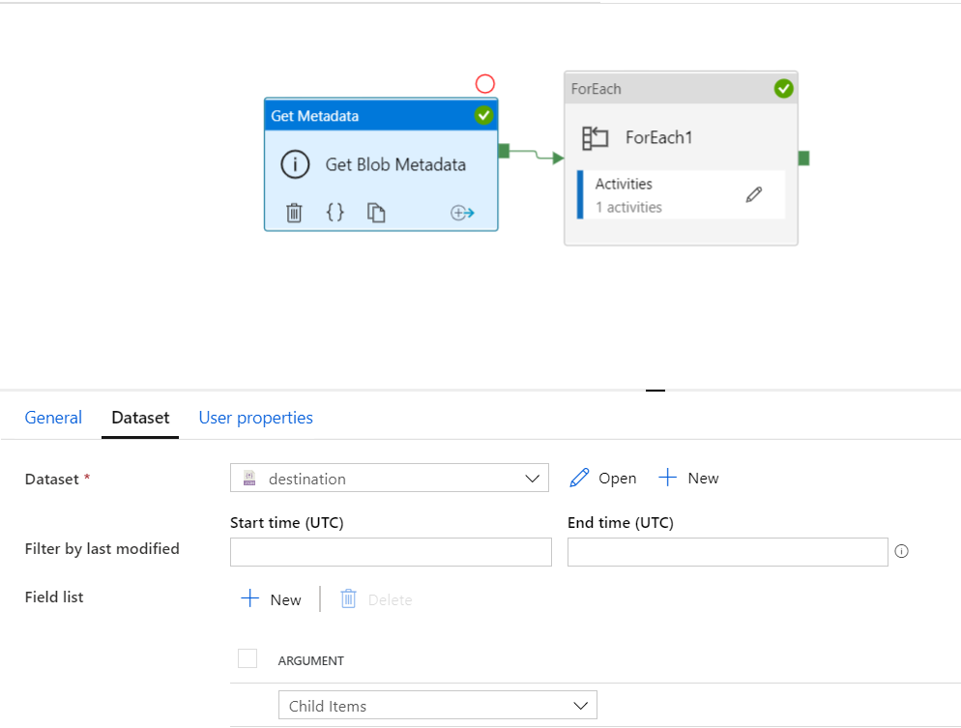The image size is (961, 728).
Task: Click the add output arrow icon
Action: tap(462, 213)
